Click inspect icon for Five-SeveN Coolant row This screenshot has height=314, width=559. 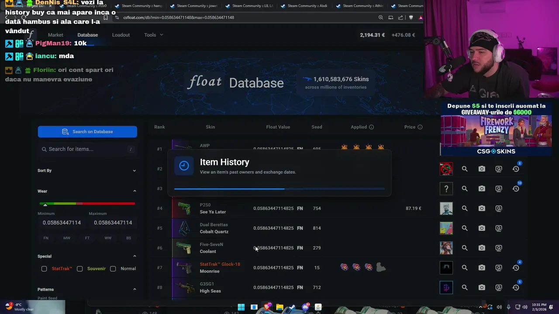click(499, 248)
